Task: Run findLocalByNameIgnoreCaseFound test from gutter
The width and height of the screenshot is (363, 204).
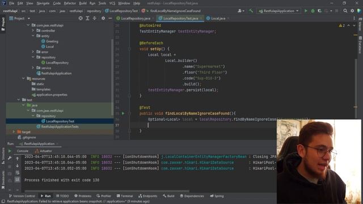Action: (123, 113)
